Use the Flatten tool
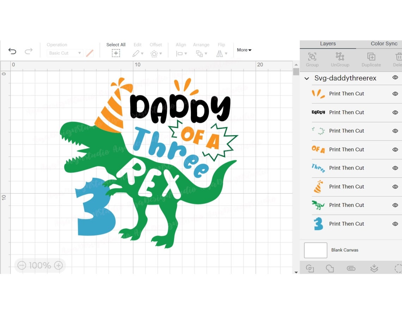The image size is (402, 325). point(374,268)
